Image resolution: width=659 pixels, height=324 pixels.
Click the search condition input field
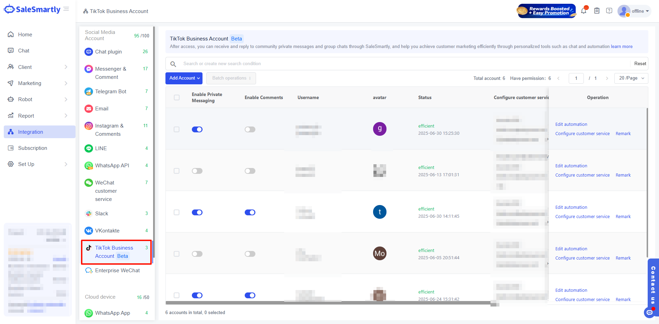[x=405, y=64]
